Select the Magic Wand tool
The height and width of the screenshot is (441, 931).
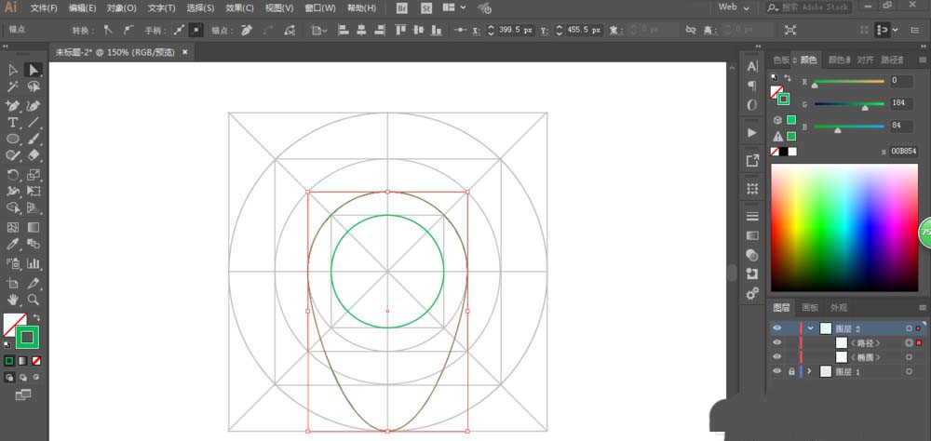click(x=13, y=87)
